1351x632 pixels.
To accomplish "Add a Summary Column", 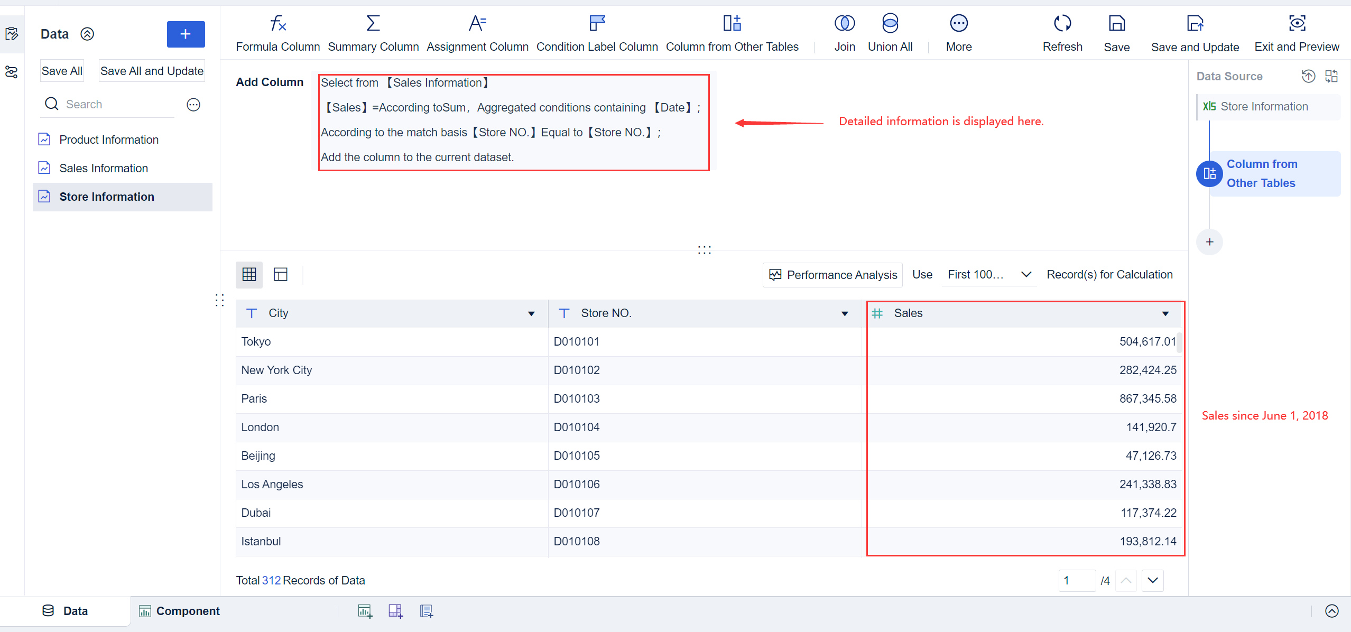I will click(x=373, y=33).
